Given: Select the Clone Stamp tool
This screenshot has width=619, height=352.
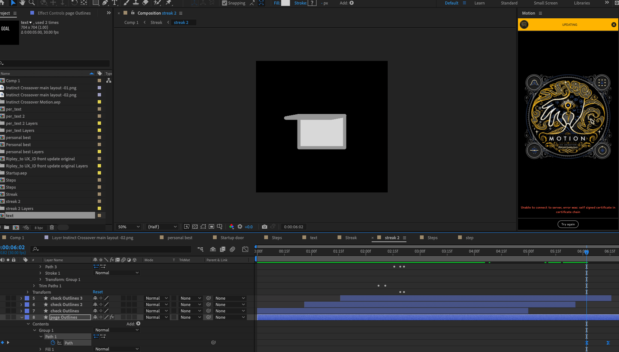Looking at the screenshot, I should 136,3.
